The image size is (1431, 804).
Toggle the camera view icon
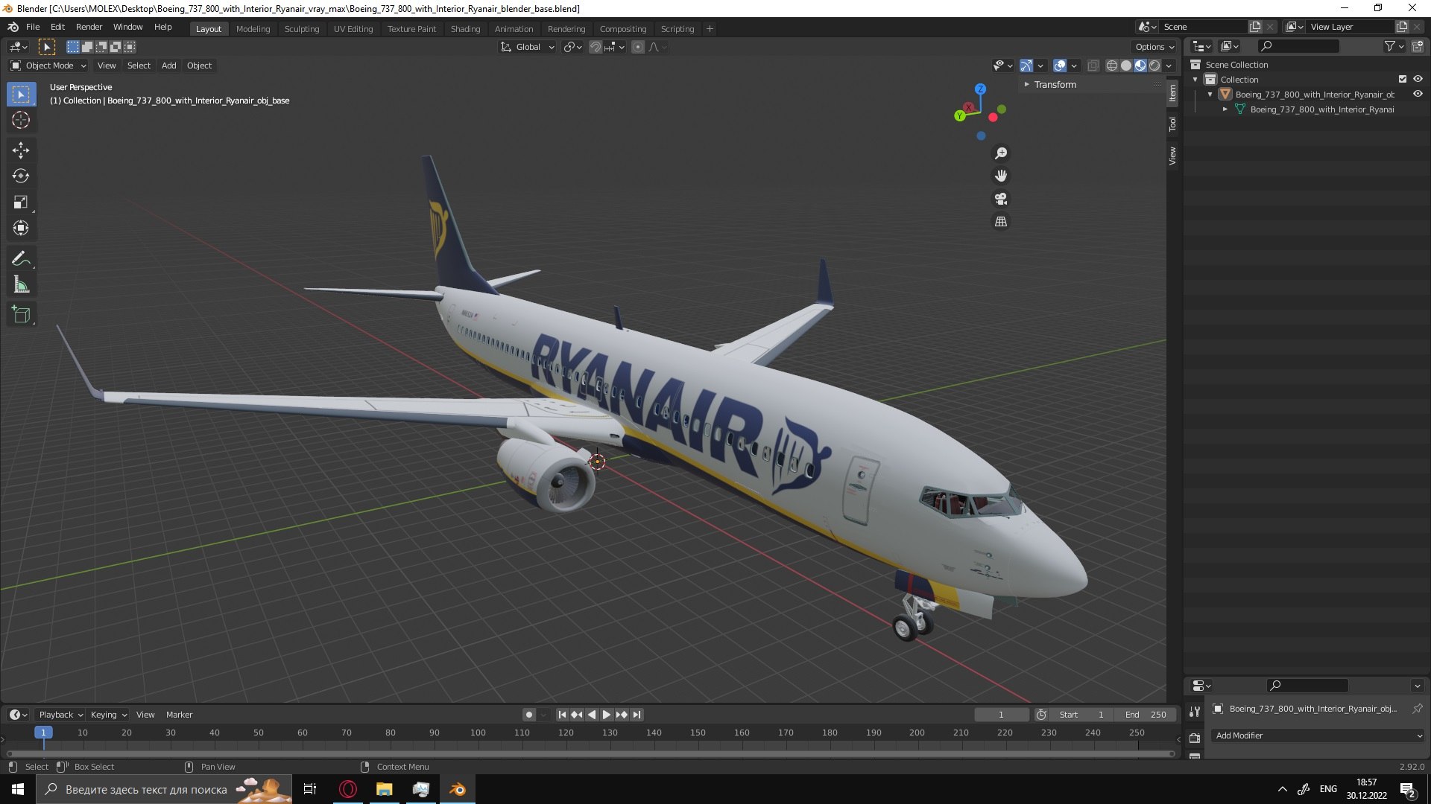1001,199
